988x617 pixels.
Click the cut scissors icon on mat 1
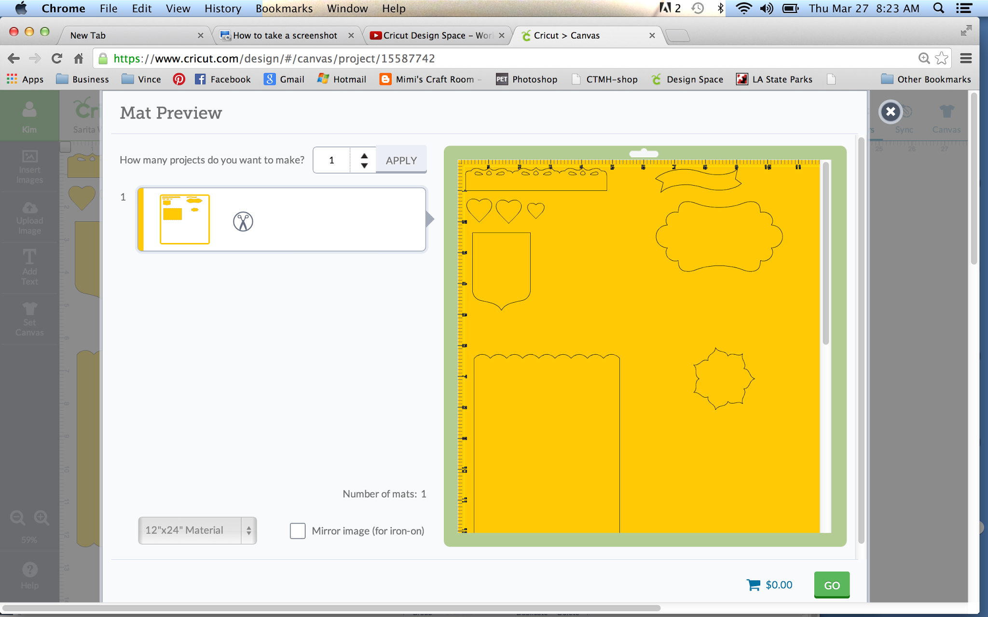pos(243,222)
